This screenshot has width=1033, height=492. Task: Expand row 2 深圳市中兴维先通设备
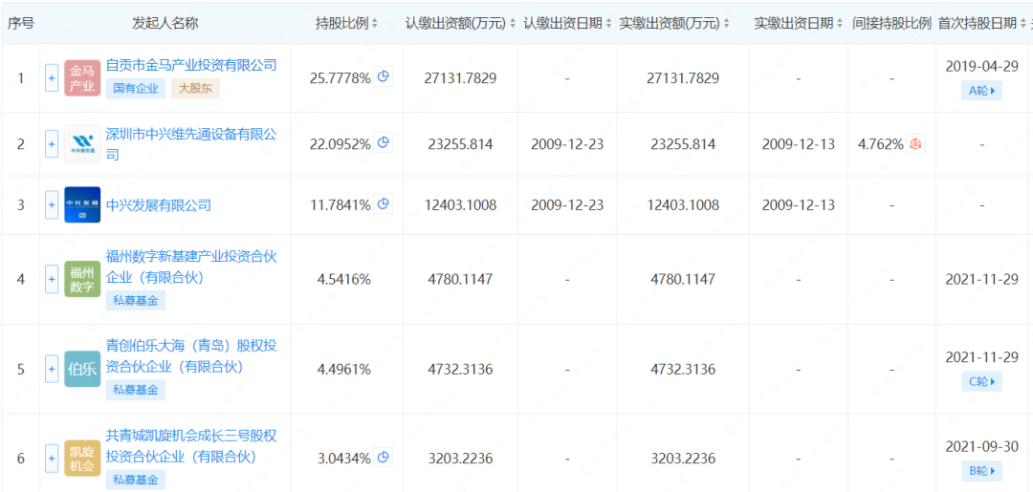pos(52,143)
